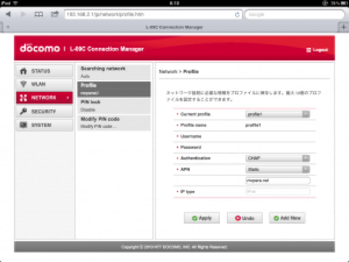The image size is (349, 262).
Task: Reload the page using the refresh icon
Action: pyautogui.click(x=237, y=15)
